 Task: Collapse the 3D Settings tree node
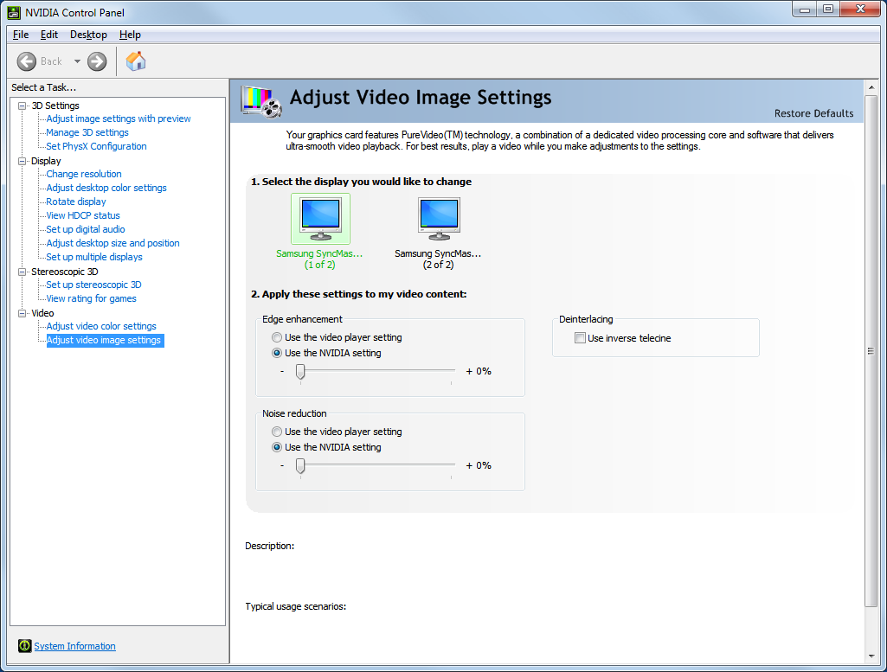click(22, 106)
